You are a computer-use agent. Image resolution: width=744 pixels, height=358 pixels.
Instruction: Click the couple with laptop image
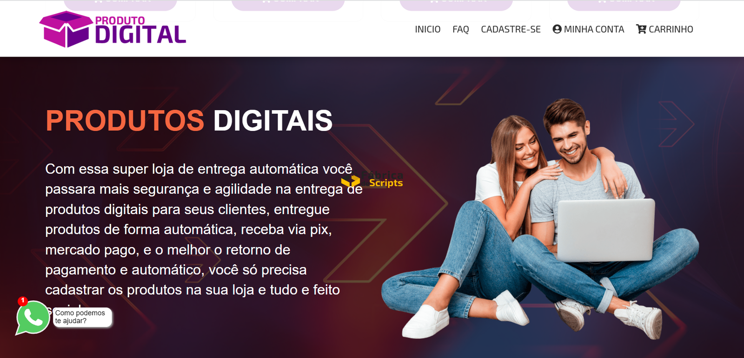pos(540,219)
